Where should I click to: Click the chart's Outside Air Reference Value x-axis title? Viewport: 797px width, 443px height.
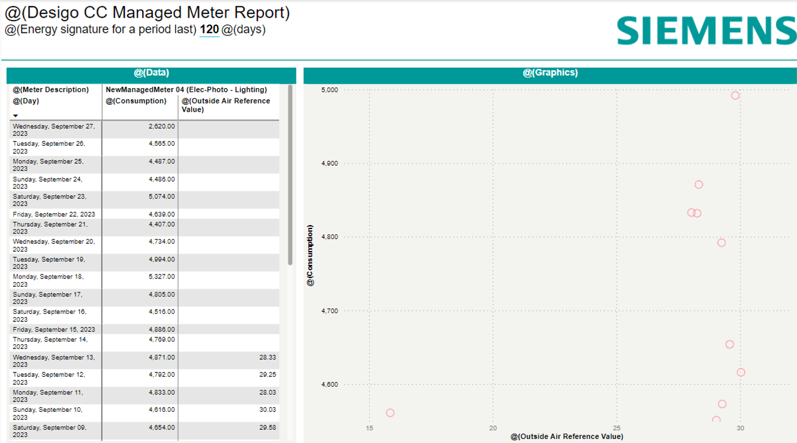(567, 437)
